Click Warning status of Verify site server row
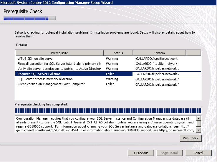Image resolution: width=217 pixels, height=162 pixels. [x=112, y=69]
